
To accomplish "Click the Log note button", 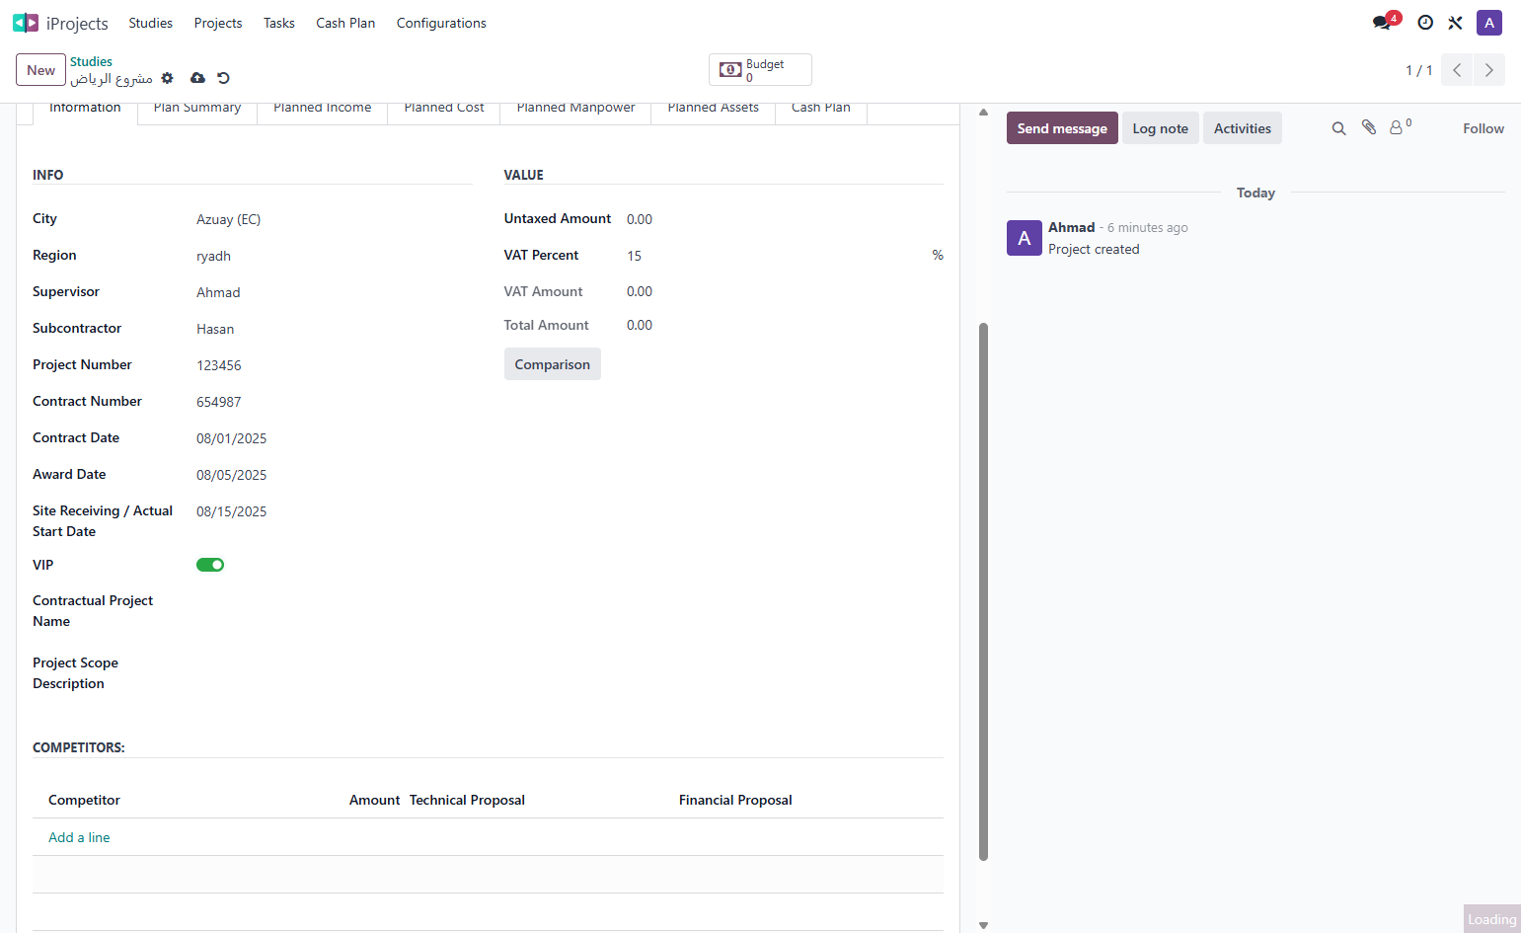I will [x=1161, y=128].
